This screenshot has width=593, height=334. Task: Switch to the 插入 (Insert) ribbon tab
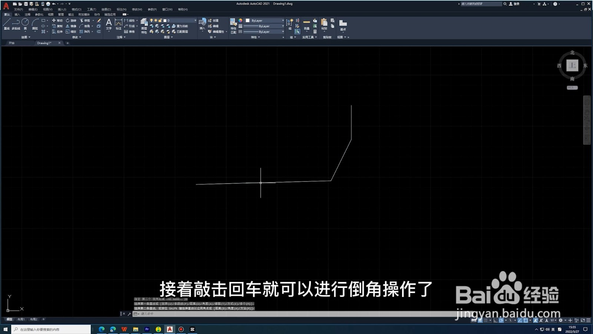(x=16, y=15)
